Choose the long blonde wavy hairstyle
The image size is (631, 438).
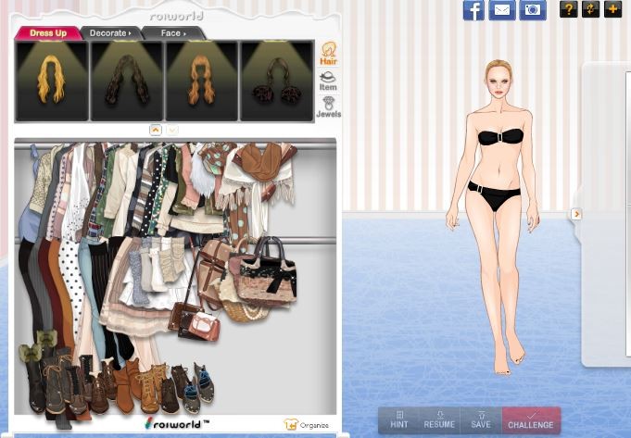pos(52,81)
